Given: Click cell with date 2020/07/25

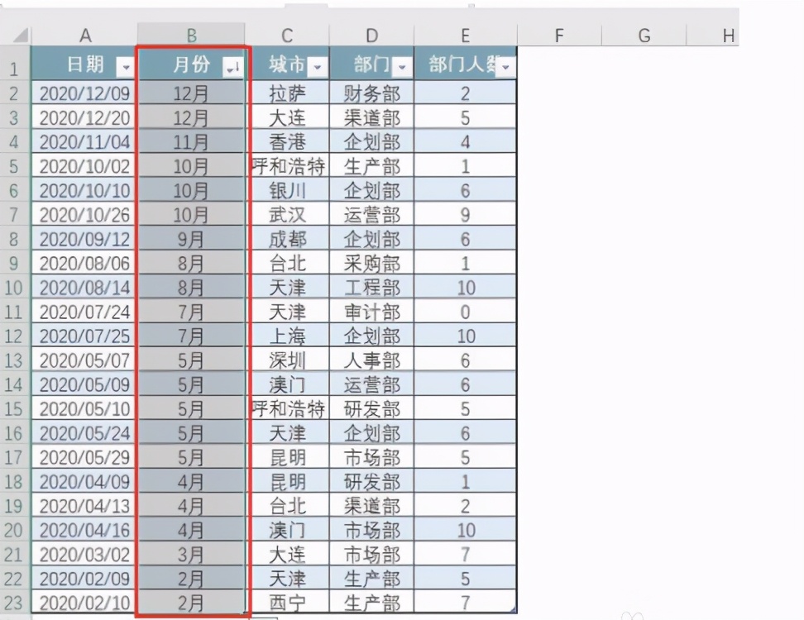Looking at the screenshot, I should coord(84,336).
